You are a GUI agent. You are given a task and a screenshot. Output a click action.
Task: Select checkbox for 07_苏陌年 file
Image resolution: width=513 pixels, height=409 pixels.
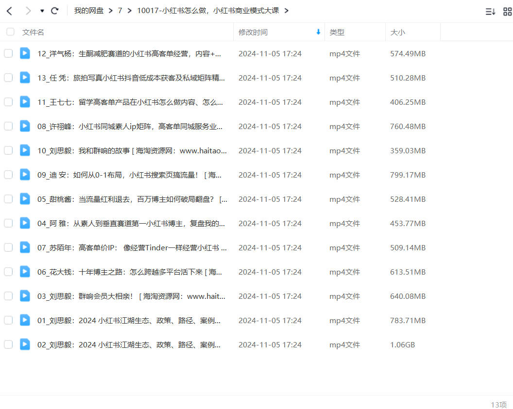tap(8, 247)
